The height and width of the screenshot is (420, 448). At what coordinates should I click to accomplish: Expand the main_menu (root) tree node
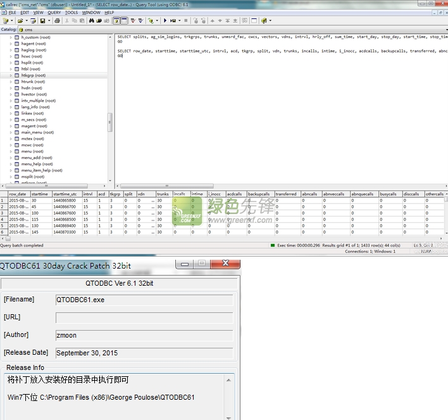[x=11, y=132]
